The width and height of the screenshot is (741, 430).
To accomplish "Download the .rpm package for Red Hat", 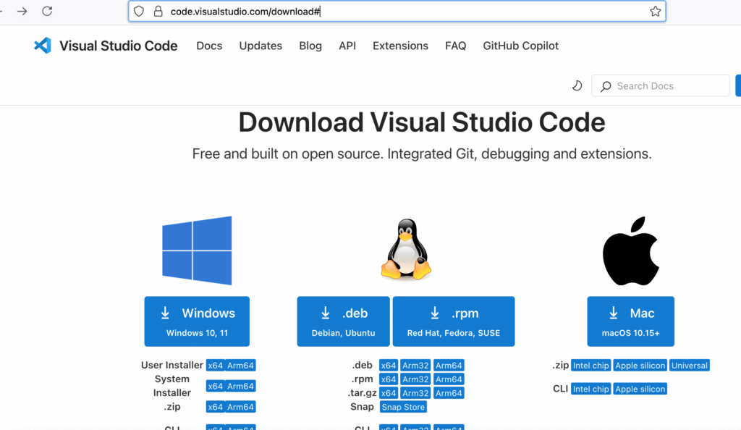I will pos(454,321).
